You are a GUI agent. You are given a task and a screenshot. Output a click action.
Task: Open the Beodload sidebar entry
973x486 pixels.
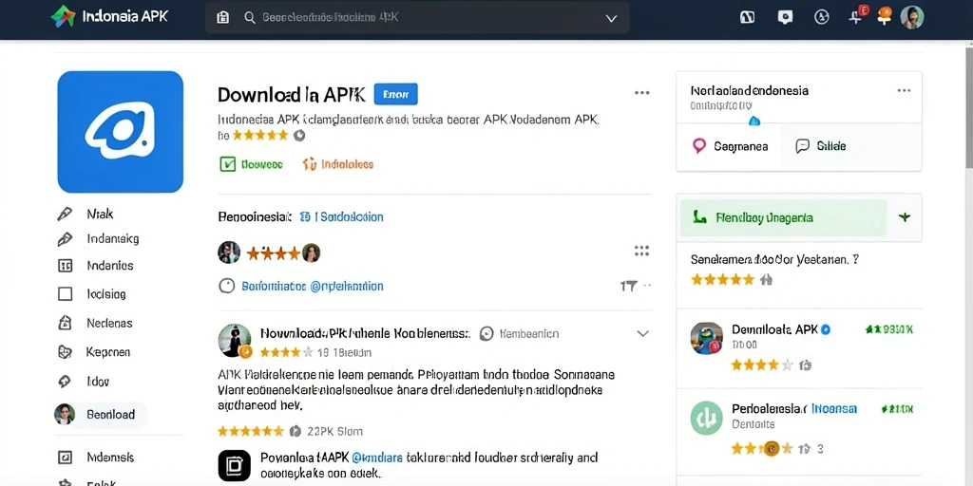pyautogui.click(x=101, y=415)
